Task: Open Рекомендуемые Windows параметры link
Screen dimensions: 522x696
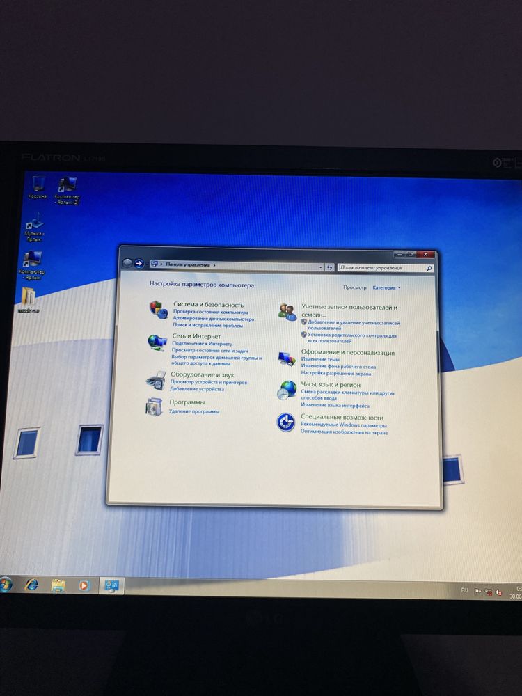Action: (344, 425)
